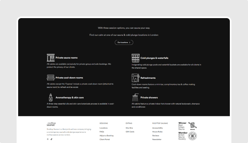Click the 'SESSIONS' footer column title

(x=103, y=123)
